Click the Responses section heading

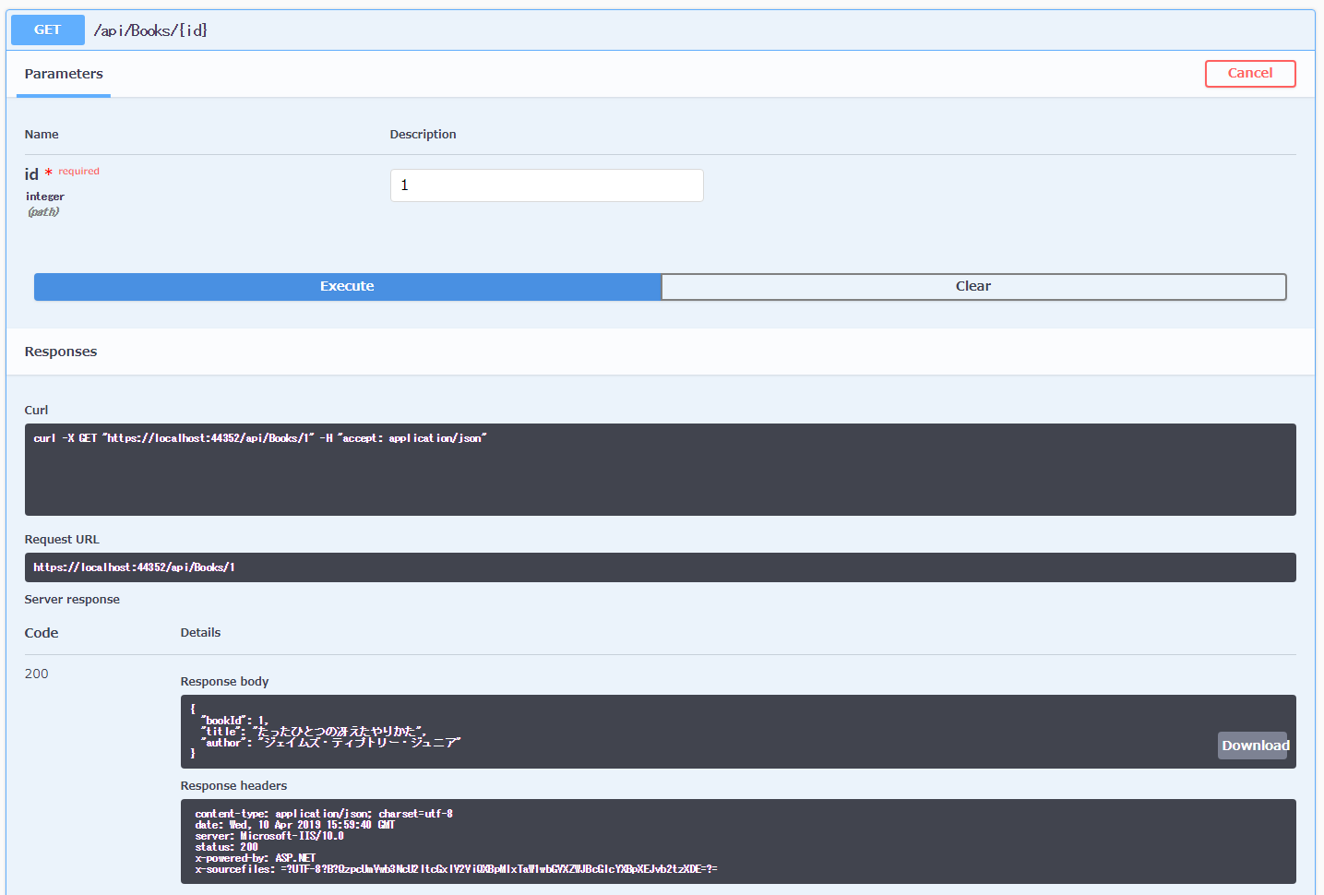coord(61,352)
